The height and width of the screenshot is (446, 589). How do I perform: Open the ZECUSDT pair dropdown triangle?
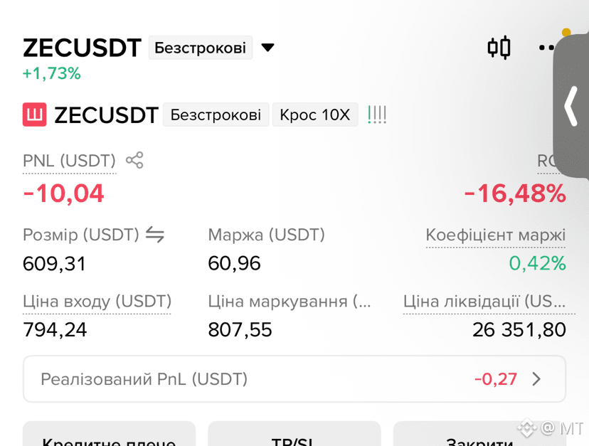(x=268, y=48)
